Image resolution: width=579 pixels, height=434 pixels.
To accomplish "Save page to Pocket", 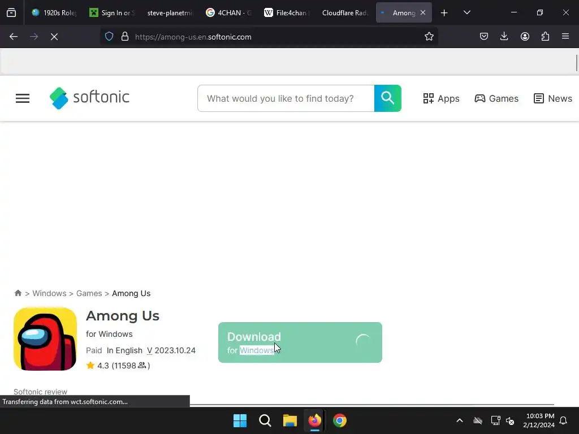I will tap(484, 37).
